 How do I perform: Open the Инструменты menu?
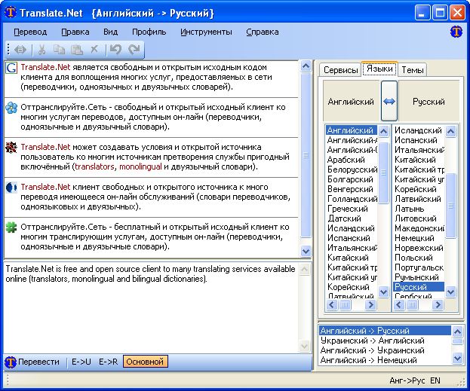coord(207,32)
